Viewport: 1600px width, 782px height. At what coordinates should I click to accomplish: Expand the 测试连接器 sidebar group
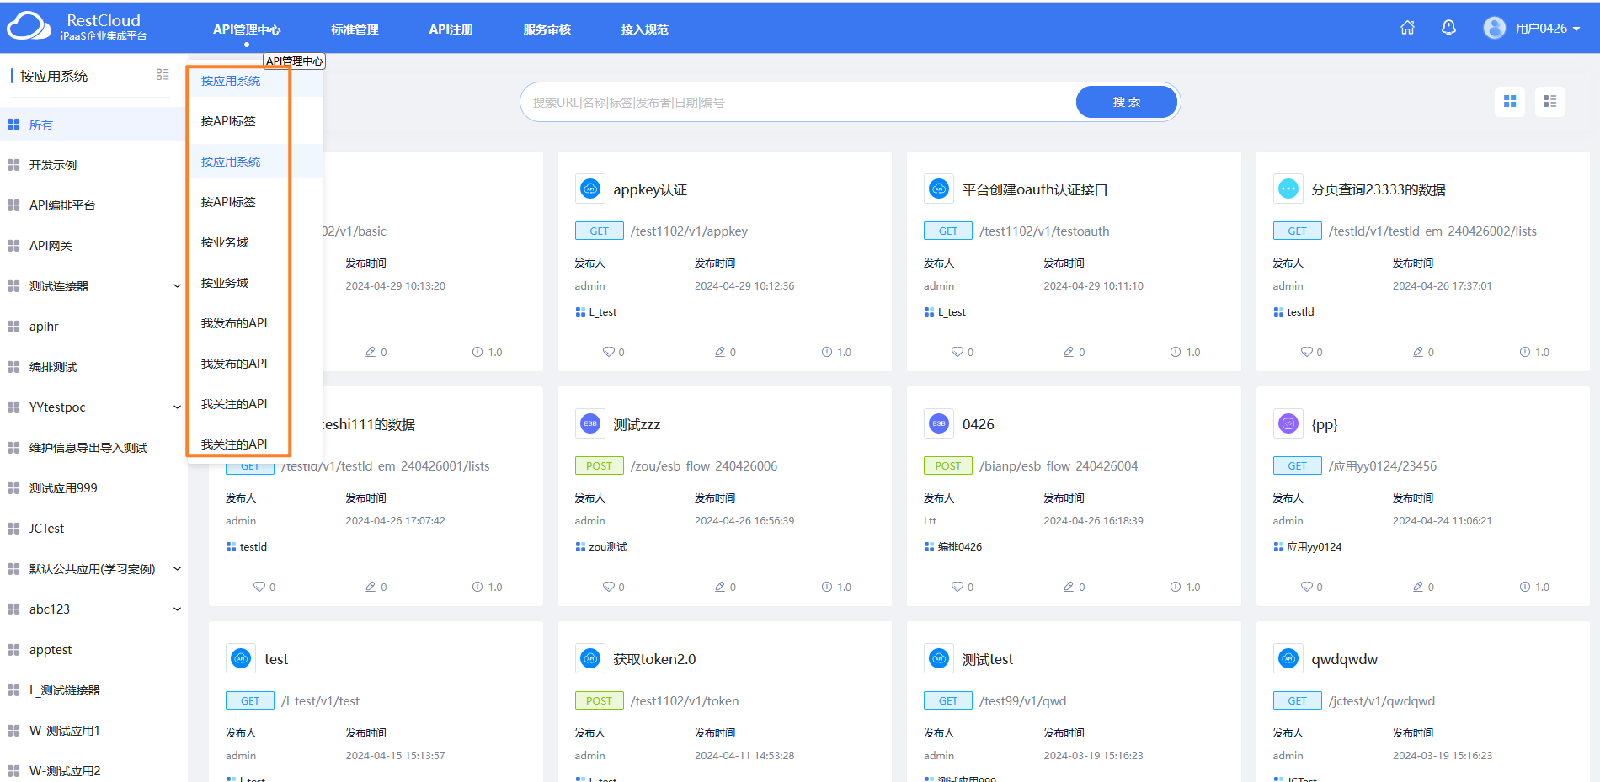point(177,286)
